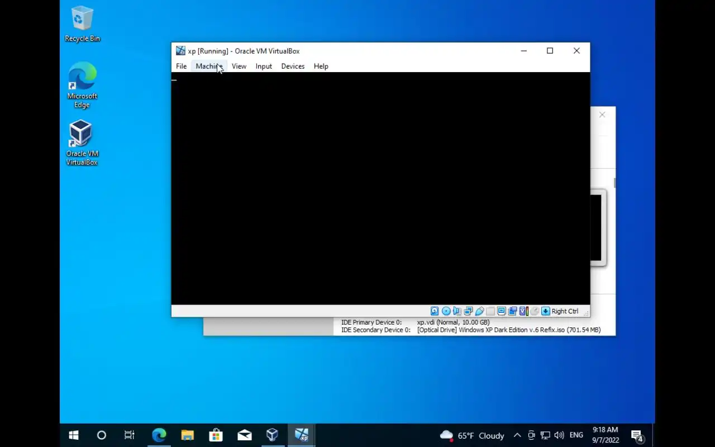The height and width of the screenshot is (447, 715).
Task: Click the Meet Now tray icon
Action: click(x=531, y=435)
